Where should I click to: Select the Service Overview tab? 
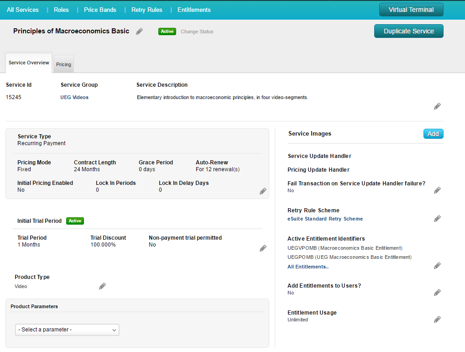[x=29, y=63]
